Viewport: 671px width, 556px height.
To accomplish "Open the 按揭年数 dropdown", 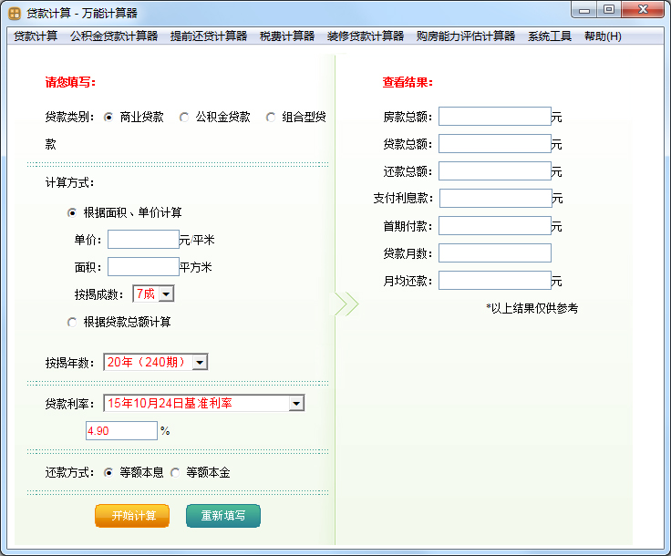I will click(x=156, y=362).
